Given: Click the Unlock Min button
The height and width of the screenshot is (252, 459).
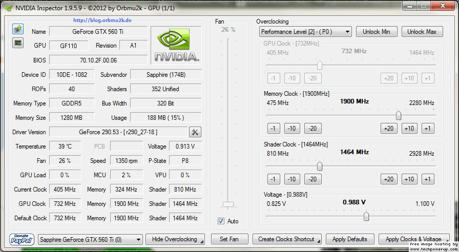Looking at the screenshot, I should pos(377,32).
